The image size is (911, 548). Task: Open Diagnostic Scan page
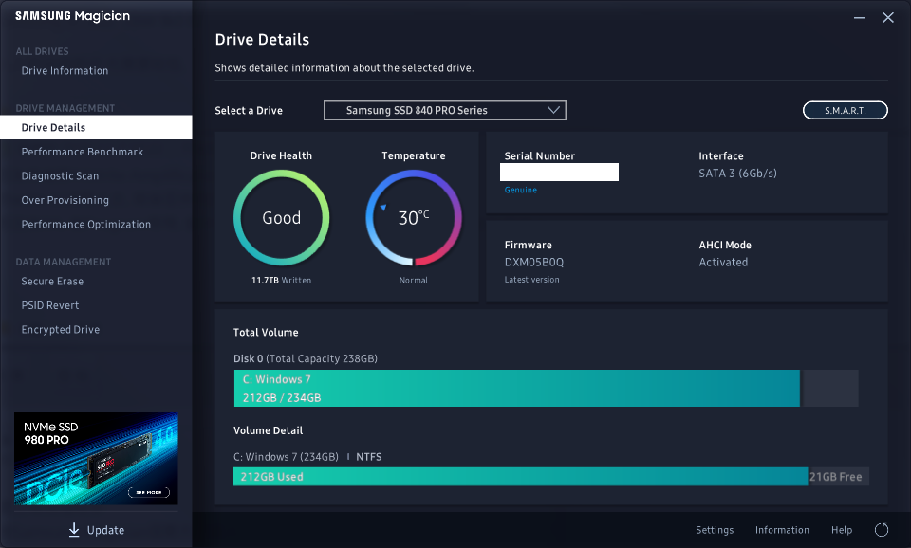click(60, 176)
